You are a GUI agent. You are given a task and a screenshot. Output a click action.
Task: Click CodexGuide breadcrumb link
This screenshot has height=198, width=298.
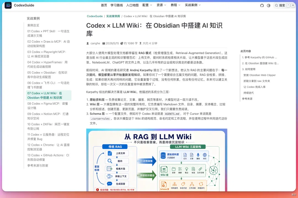[x=95, y=16]
